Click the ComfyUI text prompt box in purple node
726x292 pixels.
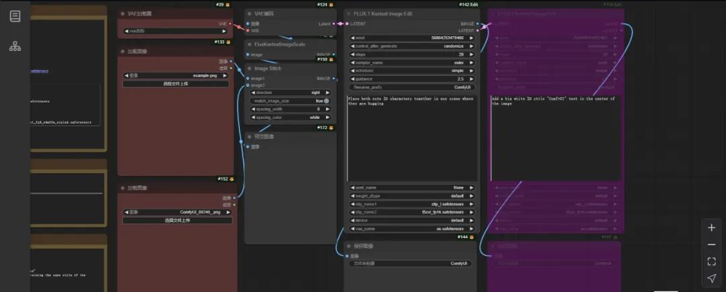(556, 138)
